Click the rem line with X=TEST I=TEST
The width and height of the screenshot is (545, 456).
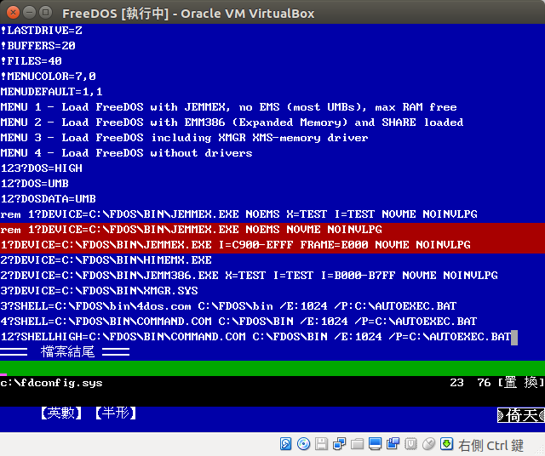click(238, 214)
